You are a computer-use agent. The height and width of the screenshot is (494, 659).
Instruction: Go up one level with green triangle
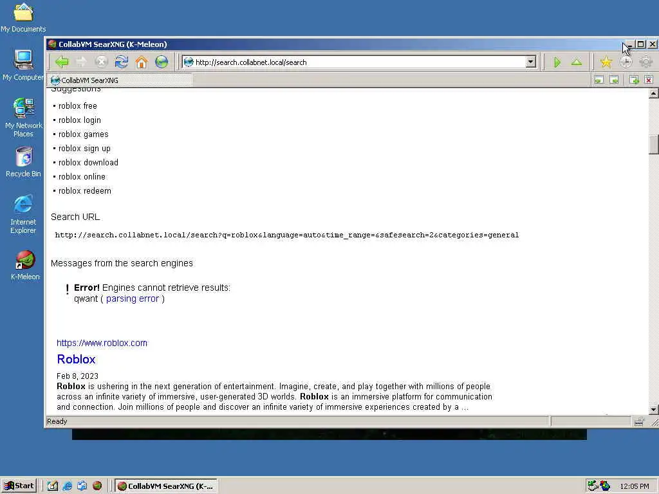click(577, 62)
